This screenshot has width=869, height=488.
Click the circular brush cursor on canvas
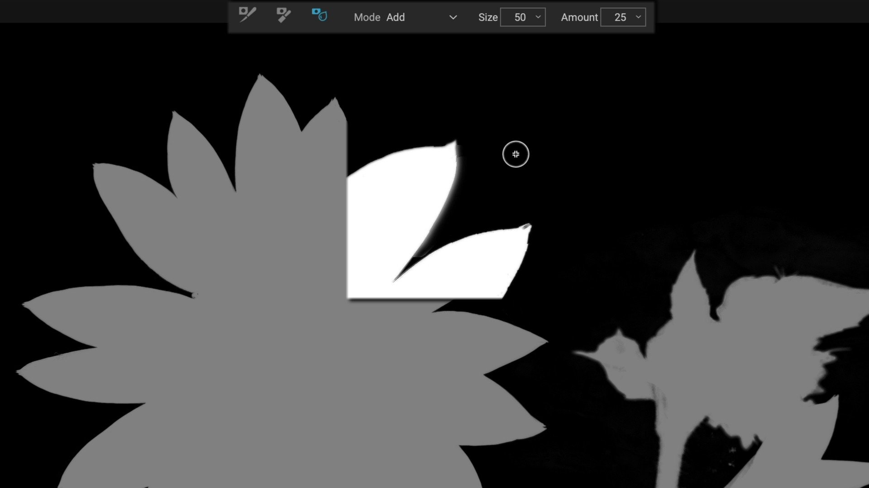tap(516, 154)
